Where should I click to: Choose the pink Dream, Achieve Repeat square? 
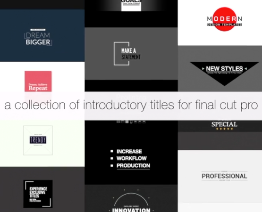(38, 82)
